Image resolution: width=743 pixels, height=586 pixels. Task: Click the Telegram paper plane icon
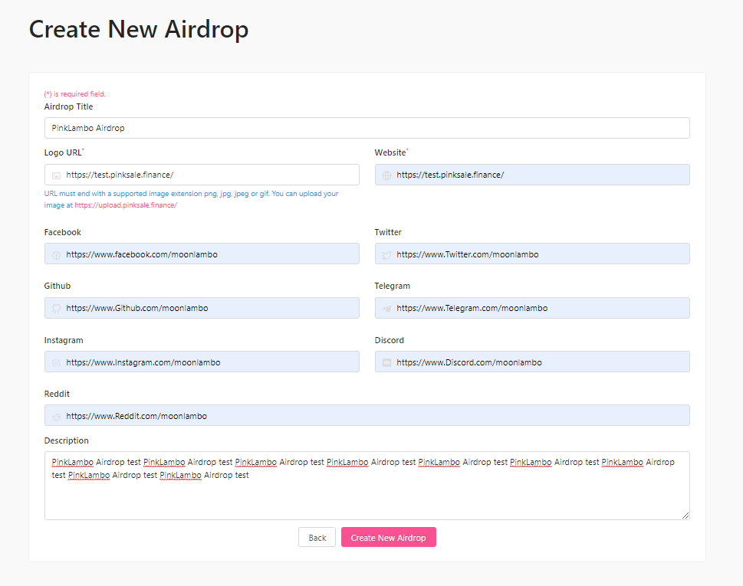coord(386,309)
